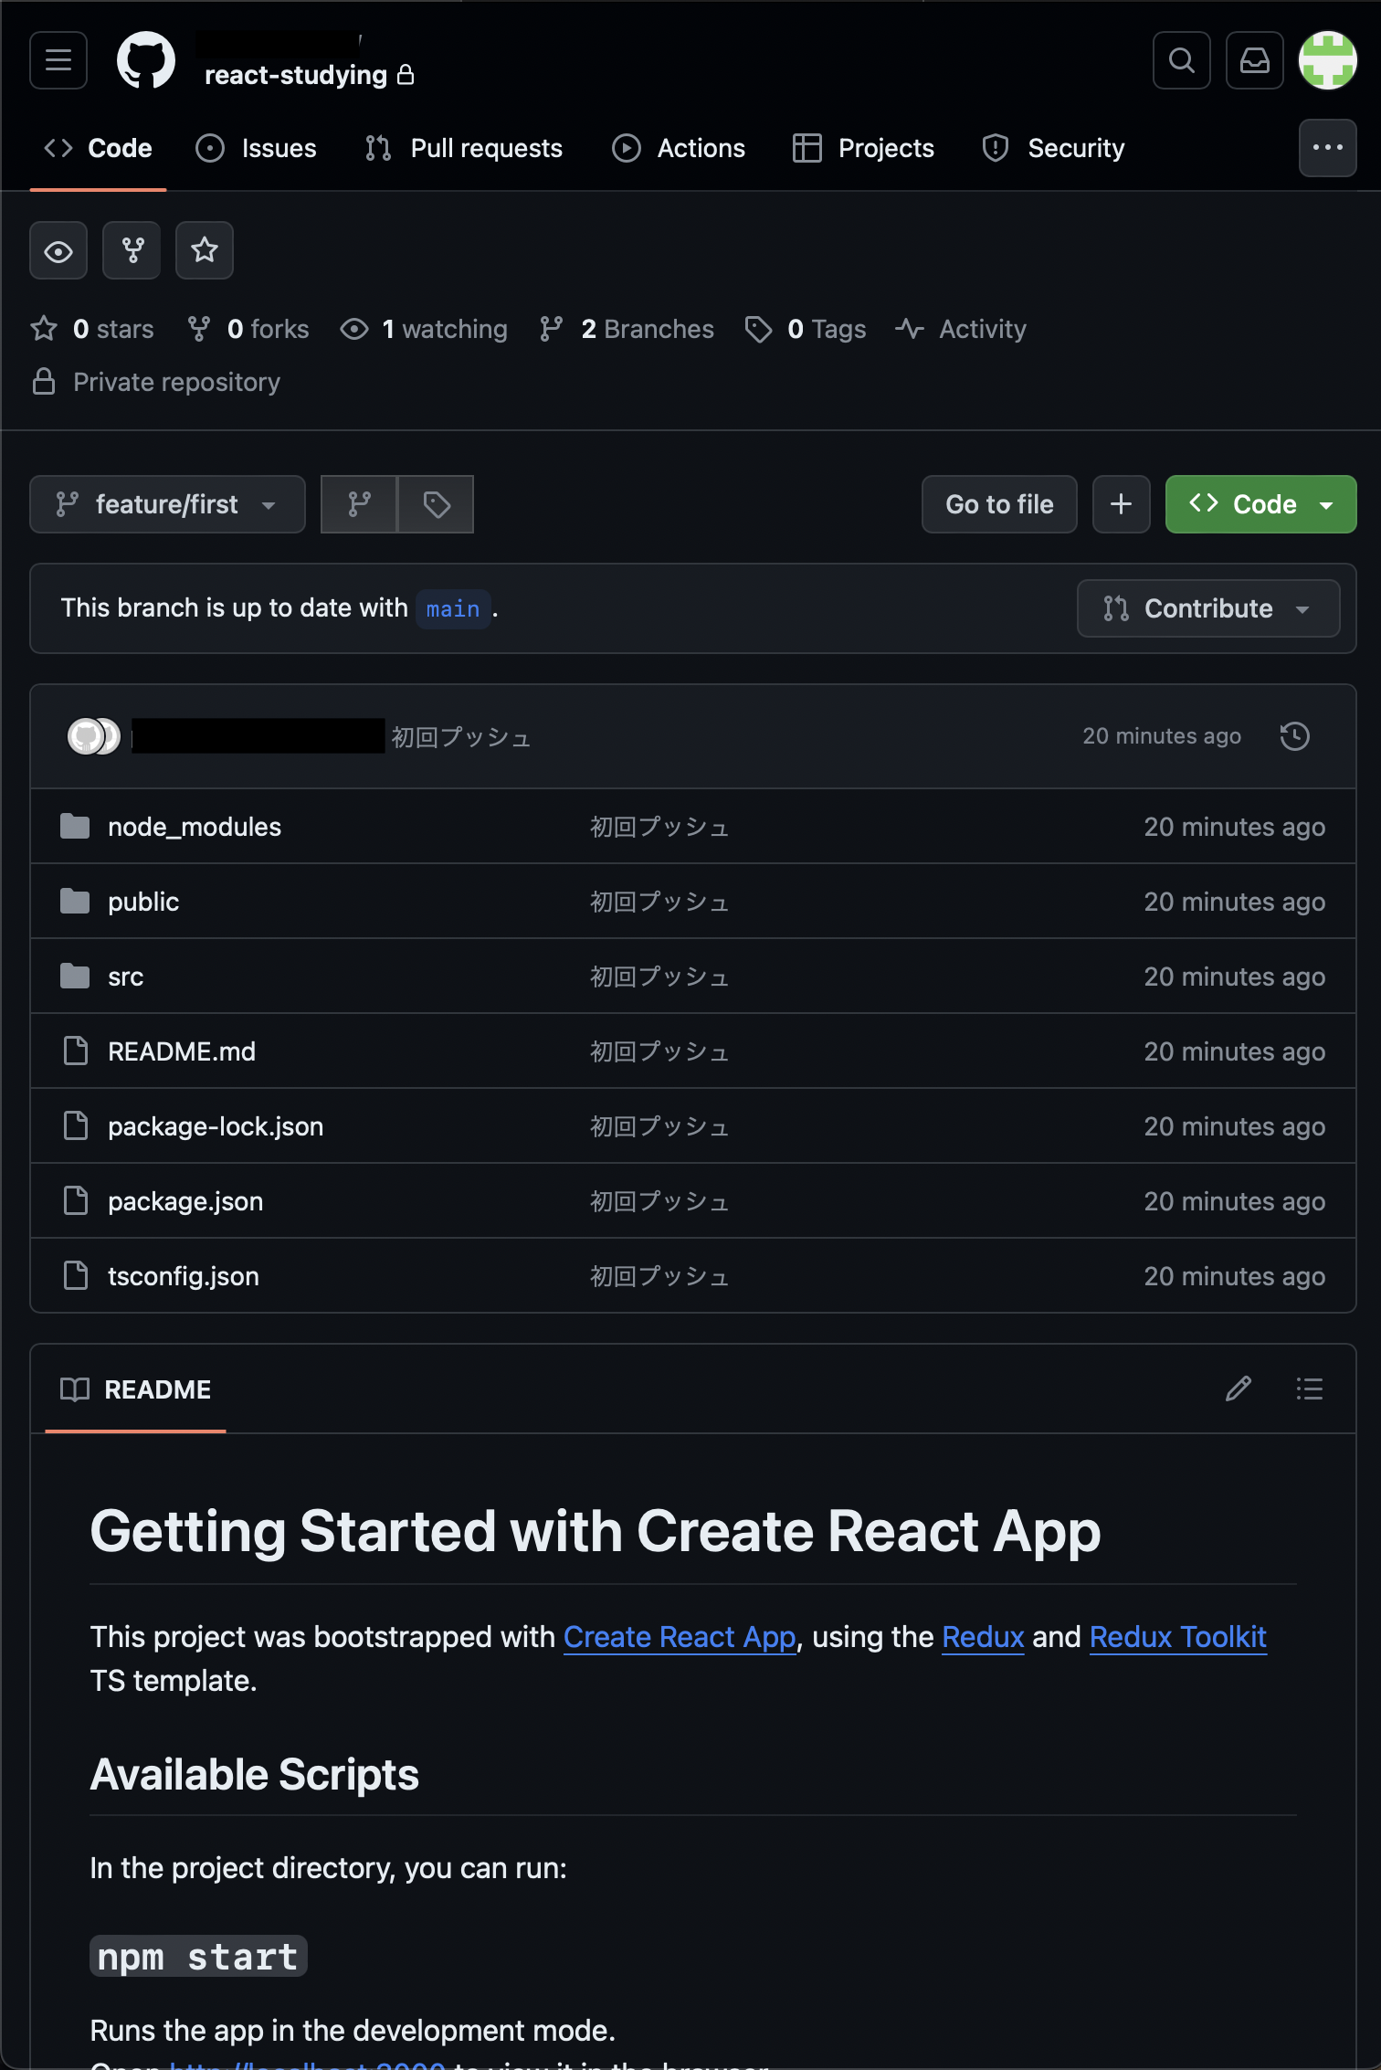Open the README.md file name
Image resolution: width=1381 pixels, height=2070 pixels.
click(182, 1051)
